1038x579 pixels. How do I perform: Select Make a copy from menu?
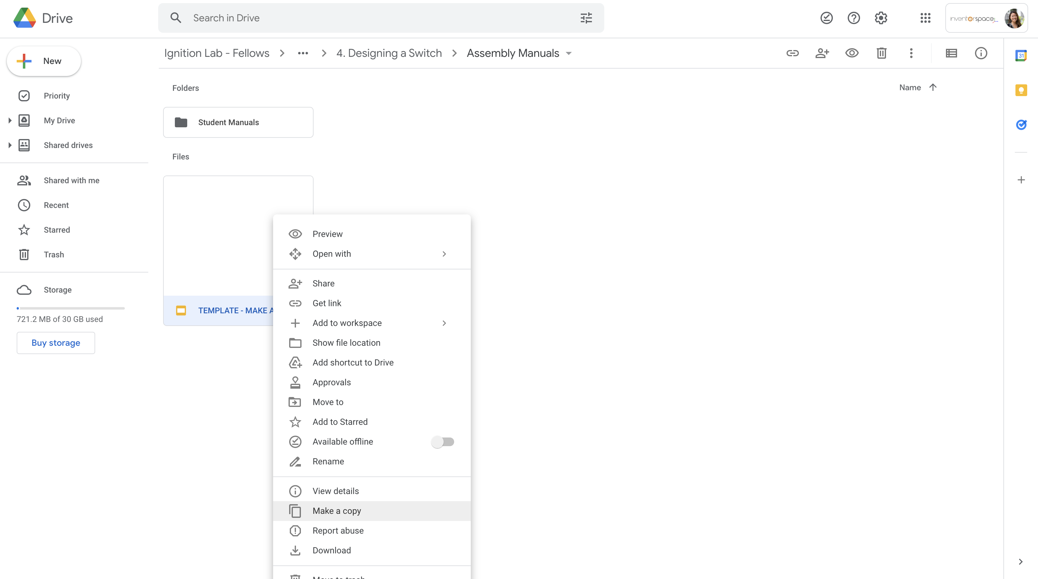[x=336, y=511]
